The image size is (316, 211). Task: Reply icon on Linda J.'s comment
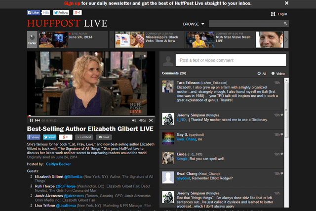[x=282, y=154]
